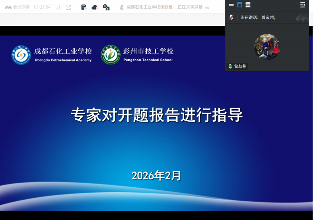Click the slide title 专家对开题报告进行指导
The height and width of the screenshot is (220, 313).
coord(156,115)
